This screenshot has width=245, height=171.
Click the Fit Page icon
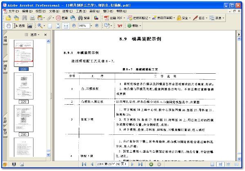pos(58,26)
